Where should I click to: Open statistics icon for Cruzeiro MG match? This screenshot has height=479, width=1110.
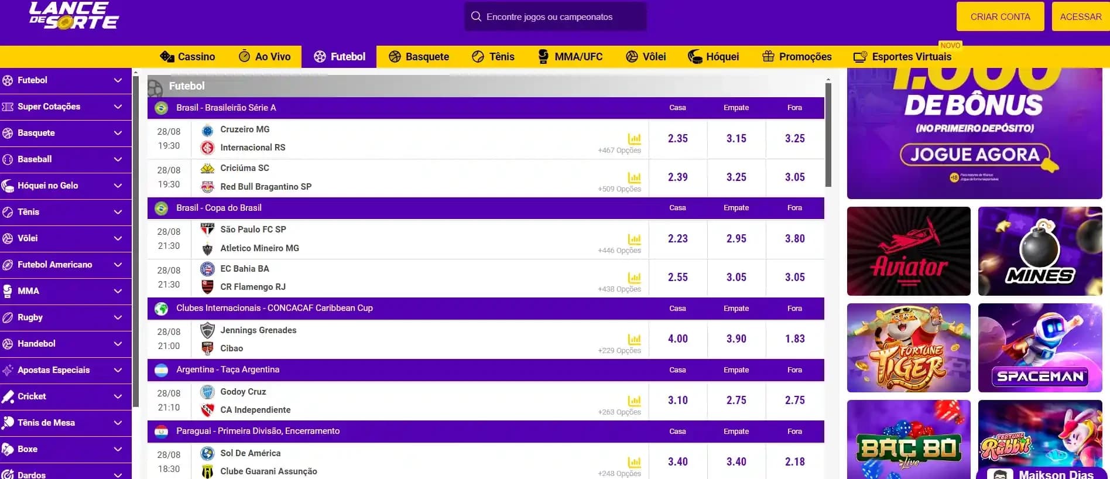634,139
